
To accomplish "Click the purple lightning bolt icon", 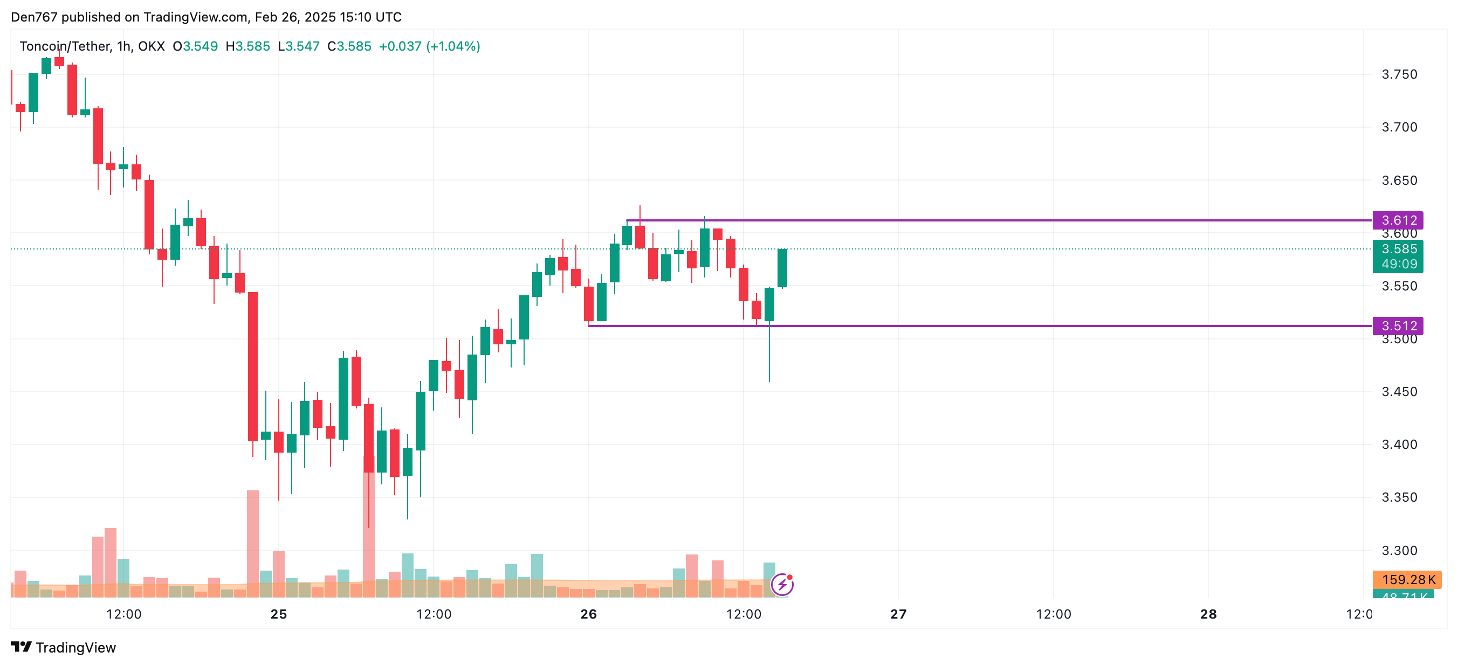I will (x=782, y=584).
